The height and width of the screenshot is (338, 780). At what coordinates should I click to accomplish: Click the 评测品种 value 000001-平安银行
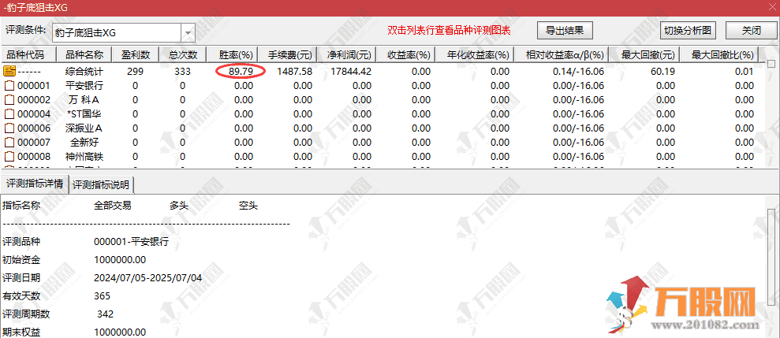click(132, 242)
